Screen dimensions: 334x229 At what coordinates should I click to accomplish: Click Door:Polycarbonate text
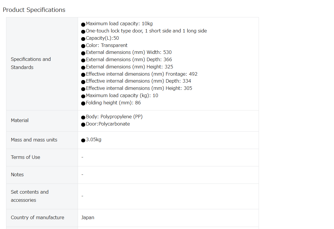click(108, 124)
